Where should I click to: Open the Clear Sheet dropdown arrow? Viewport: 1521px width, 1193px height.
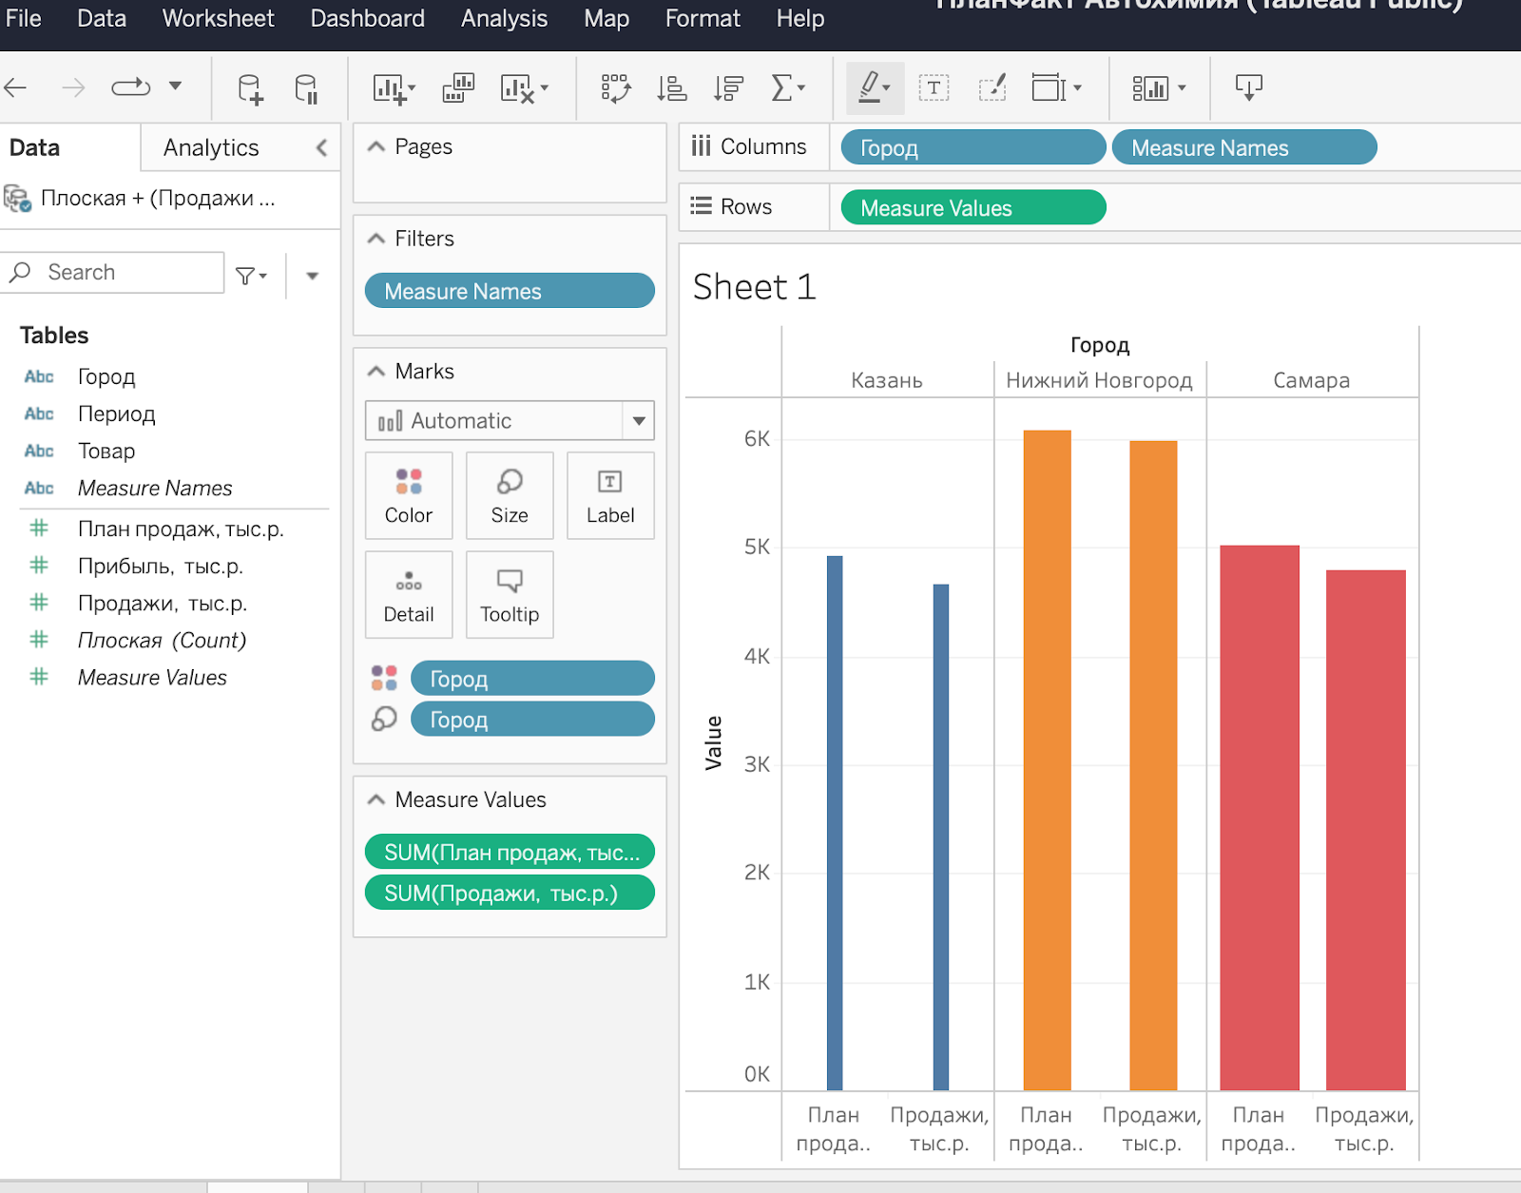(545, 88)
